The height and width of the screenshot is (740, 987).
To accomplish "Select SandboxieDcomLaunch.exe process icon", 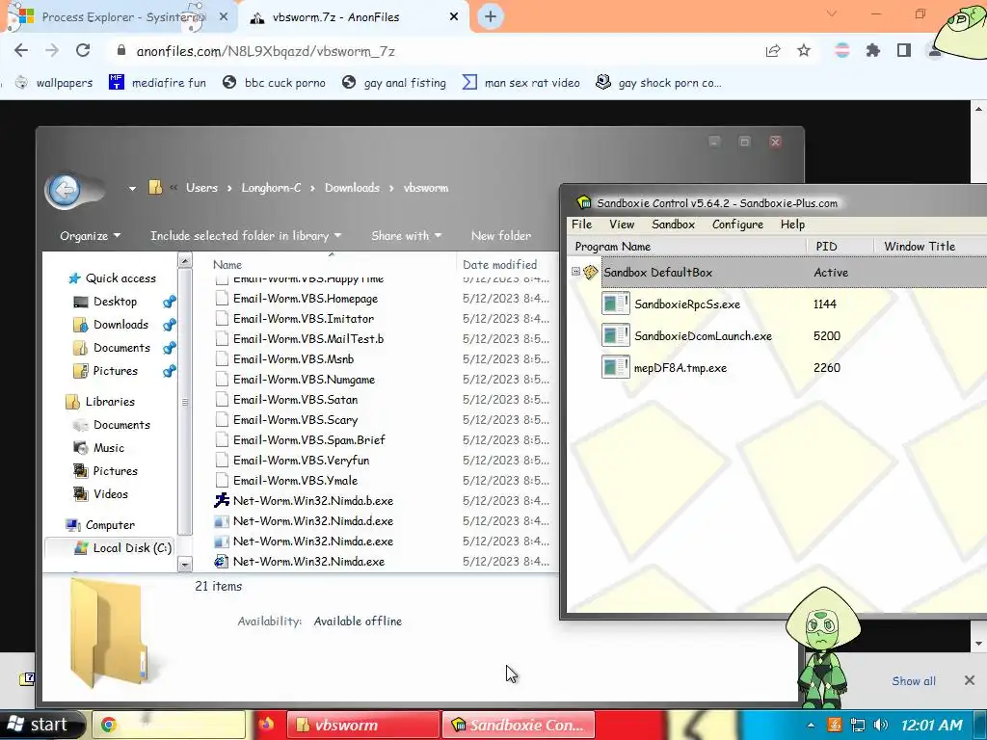I will (616, 334).
